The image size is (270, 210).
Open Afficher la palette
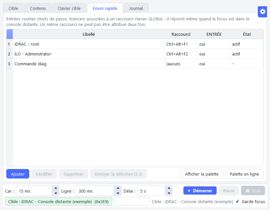click(202, 174)
